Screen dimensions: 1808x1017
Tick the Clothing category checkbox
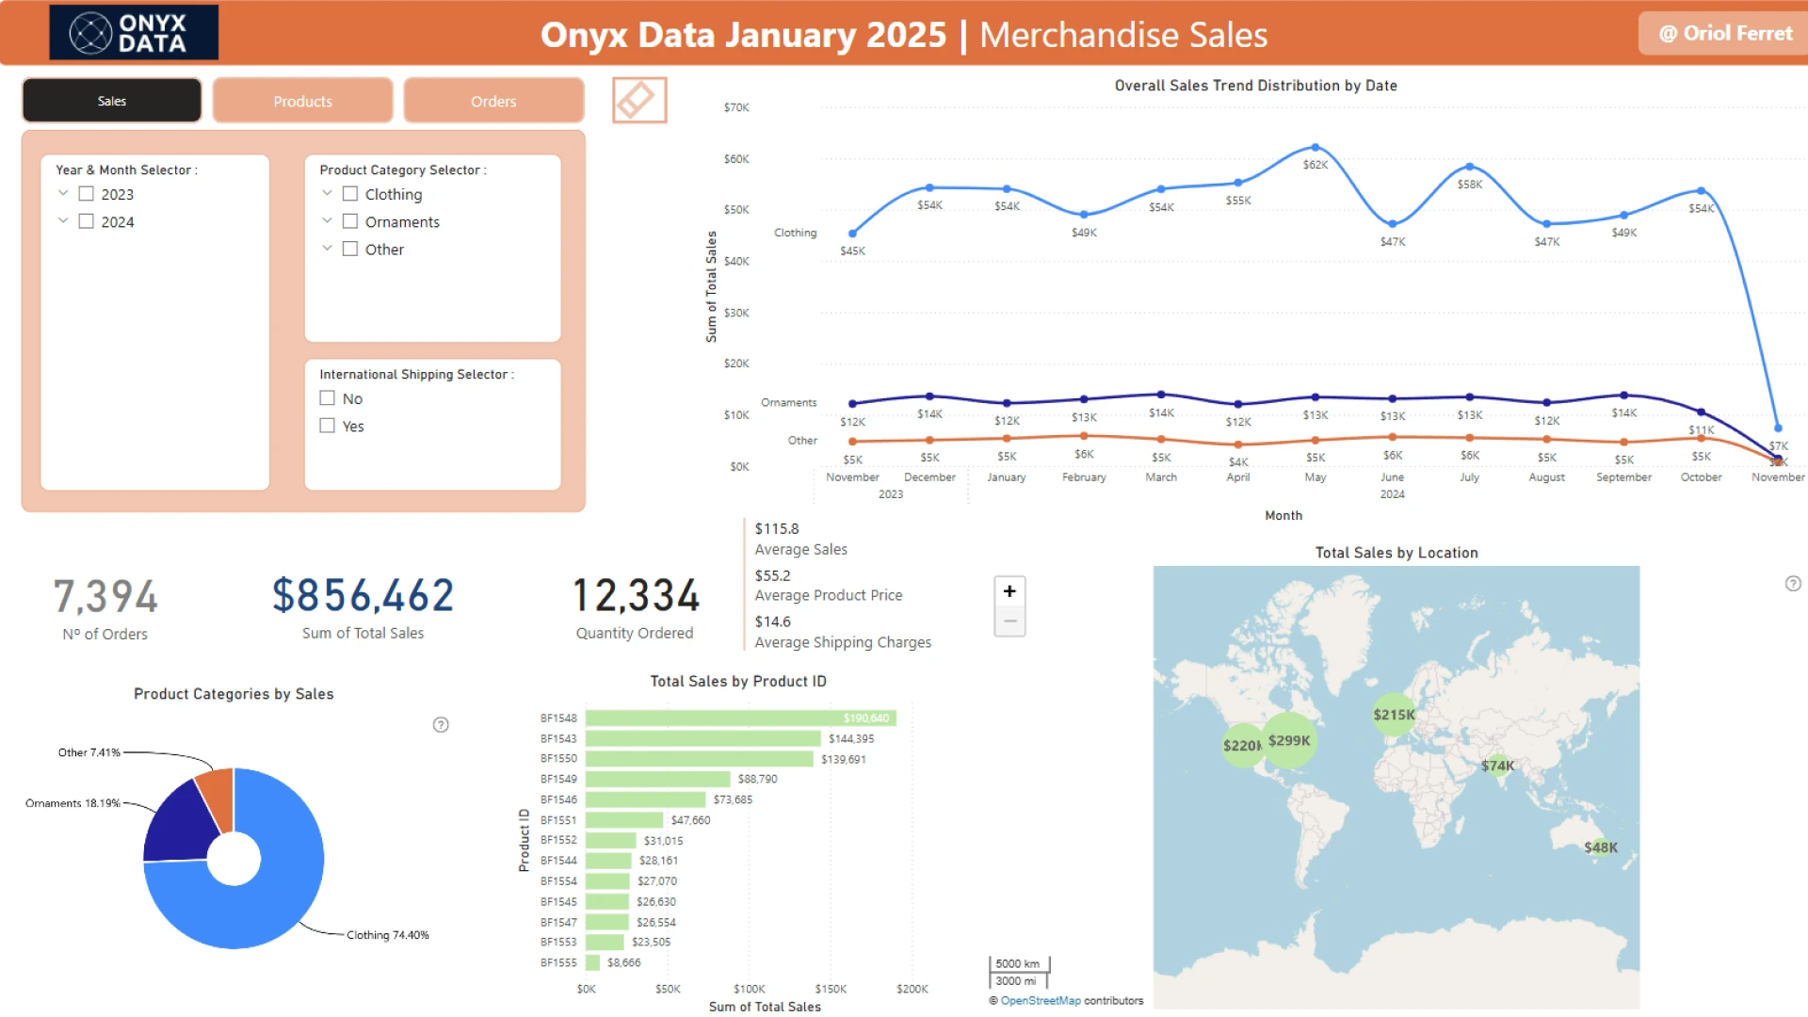tap(350, 194)
